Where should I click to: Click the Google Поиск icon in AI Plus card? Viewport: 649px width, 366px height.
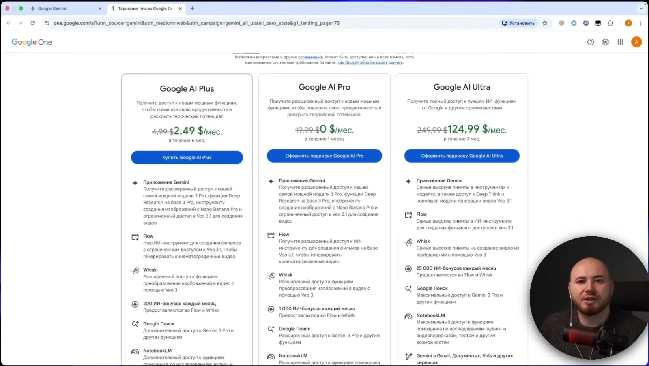pyautogui.click(x=135, y=324)
